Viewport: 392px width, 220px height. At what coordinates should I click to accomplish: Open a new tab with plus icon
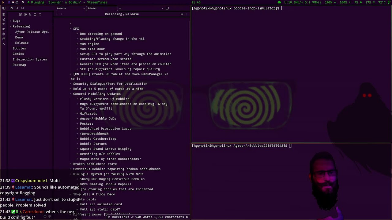(x=120, y=8)
